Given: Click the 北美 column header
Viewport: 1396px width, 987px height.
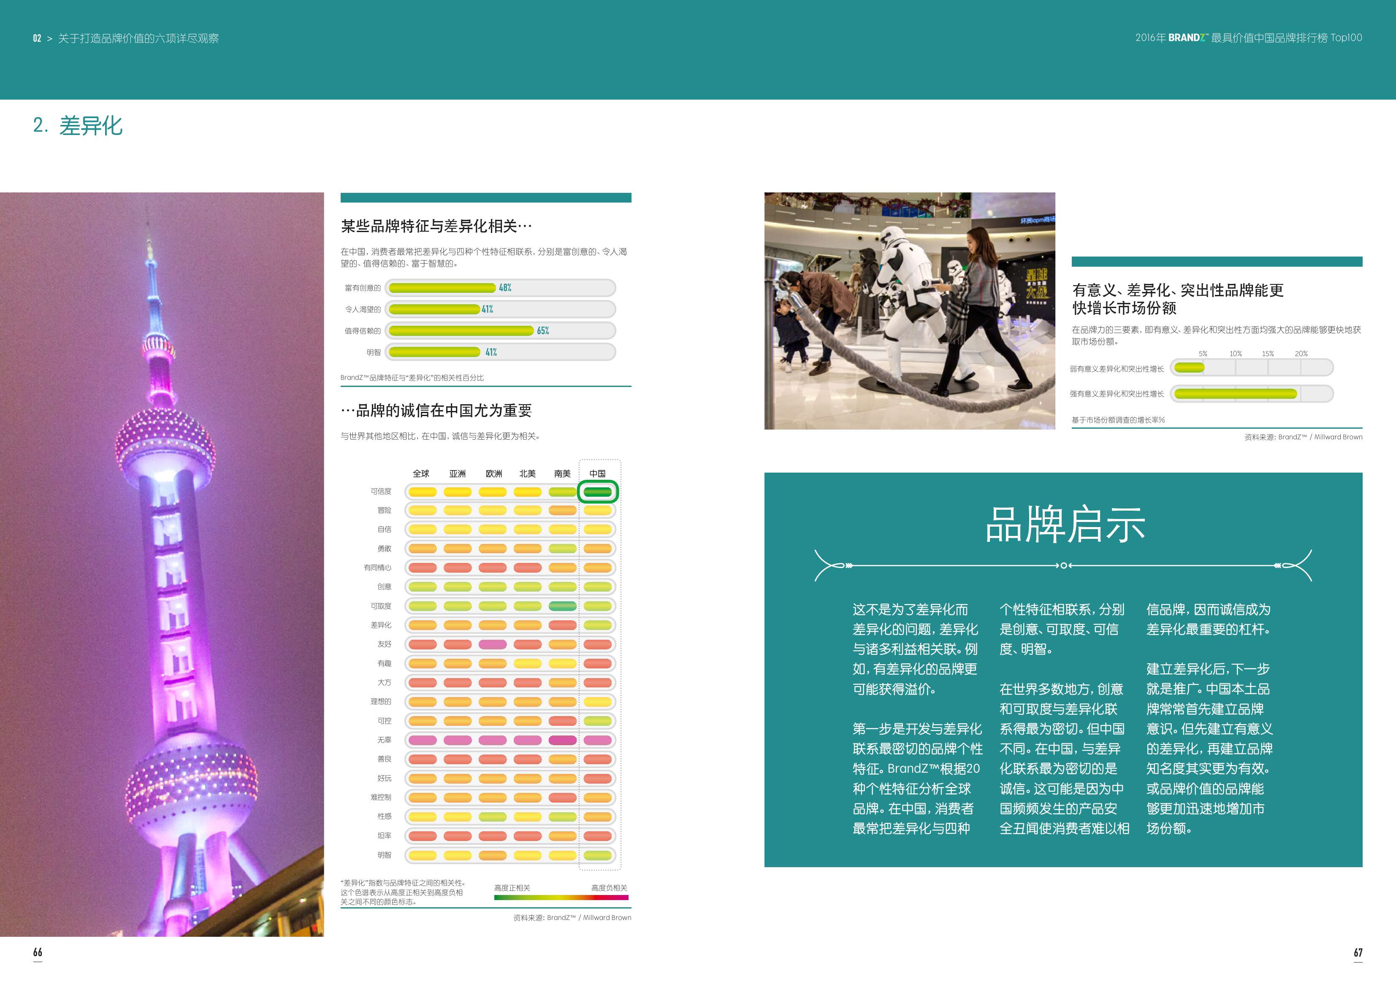Looking at the screenshot, I should [527, 473].
